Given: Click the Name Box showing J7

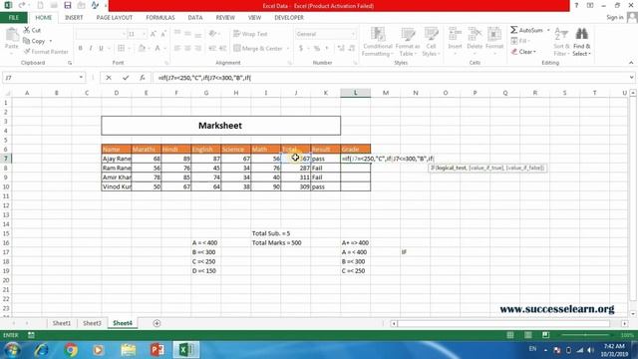Looking at the screenshot, I should 40,78.
